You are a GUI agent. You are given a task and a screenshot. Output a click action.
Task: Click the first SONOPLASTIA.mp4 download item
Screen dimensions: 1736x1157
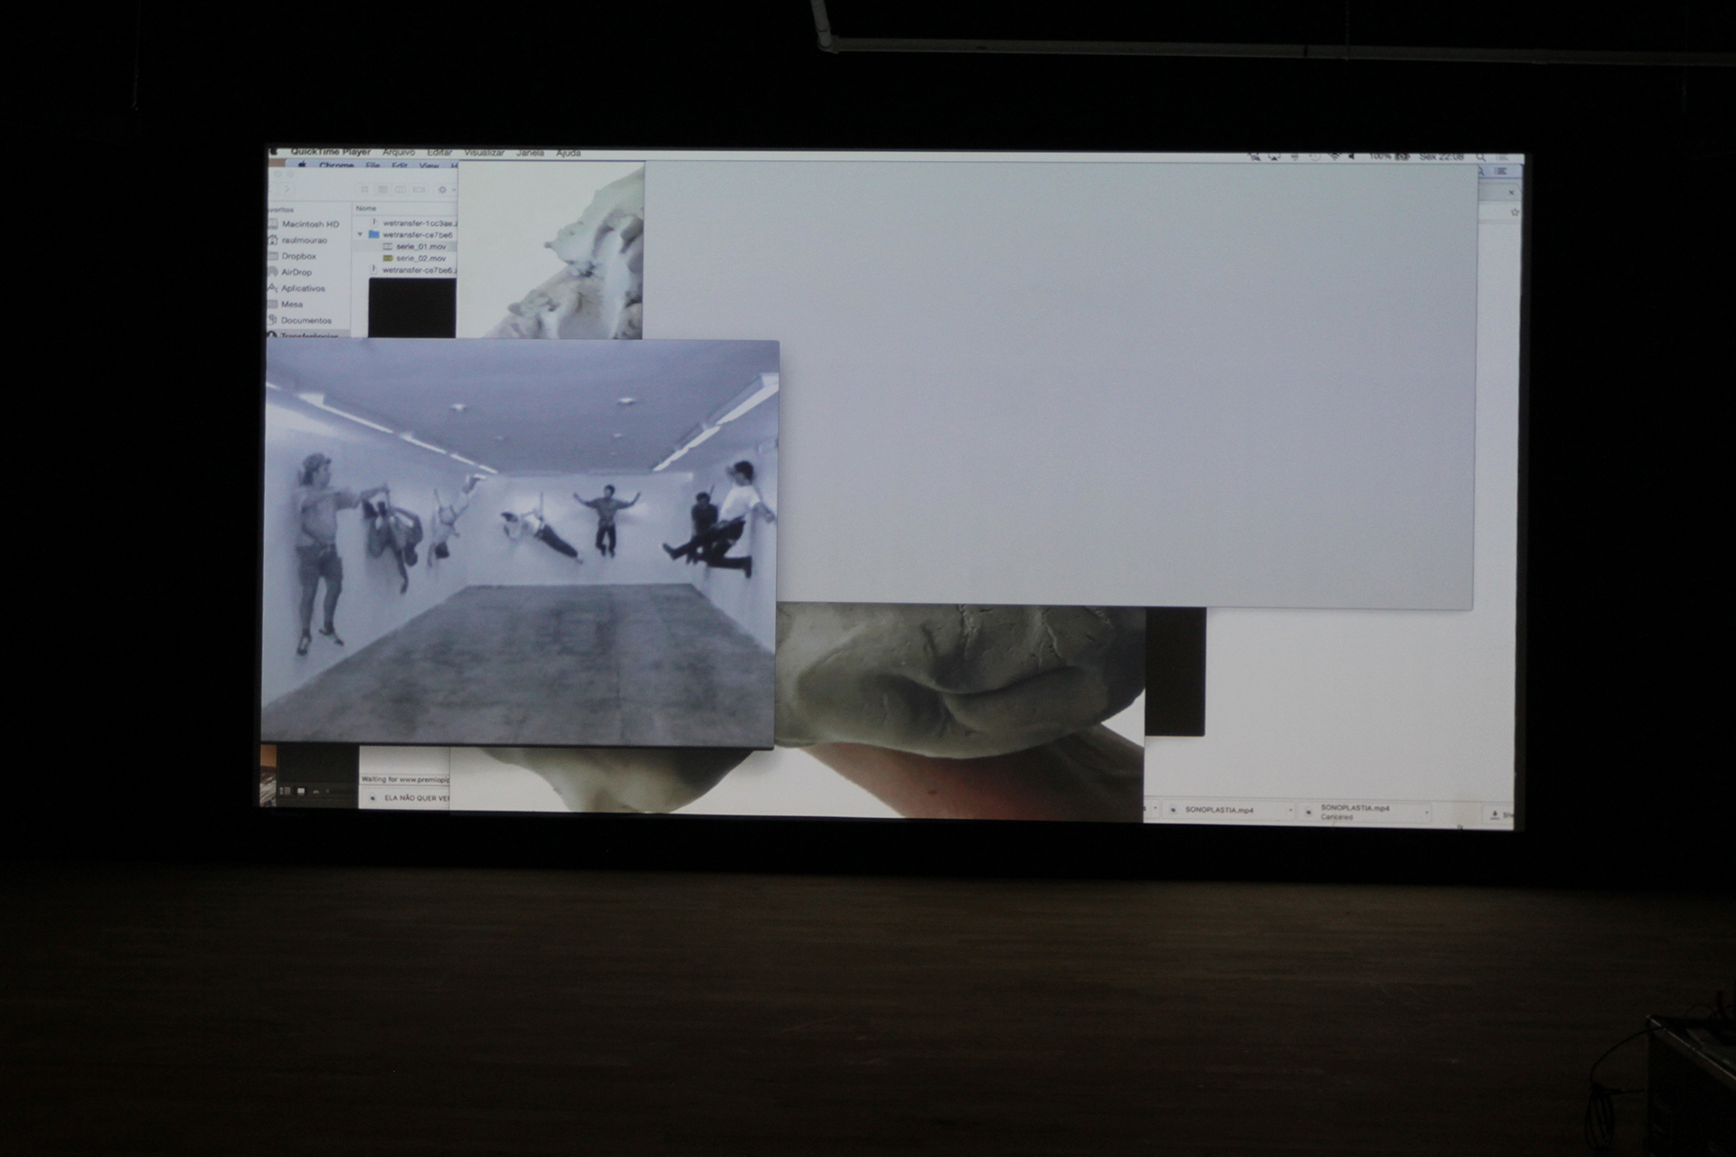(1219, 810)
